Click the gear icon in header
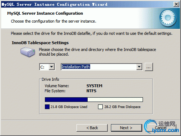Viewport: 181px width, 136px height. point(168,18)
